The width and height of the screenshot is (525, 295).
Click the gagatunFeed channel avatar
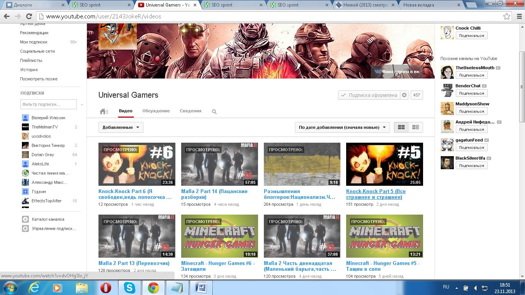[x=447, y=144]
